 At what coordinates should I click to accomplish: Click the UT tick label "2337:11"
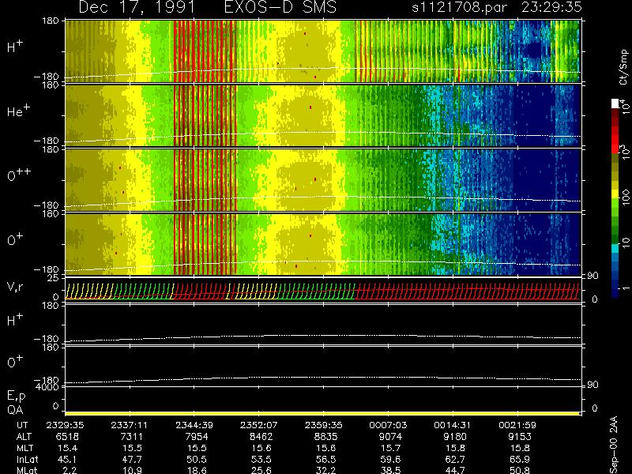coord(130,425)
